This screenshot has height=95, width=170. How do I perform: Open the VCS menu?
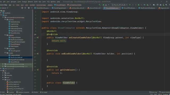point(48,2)
